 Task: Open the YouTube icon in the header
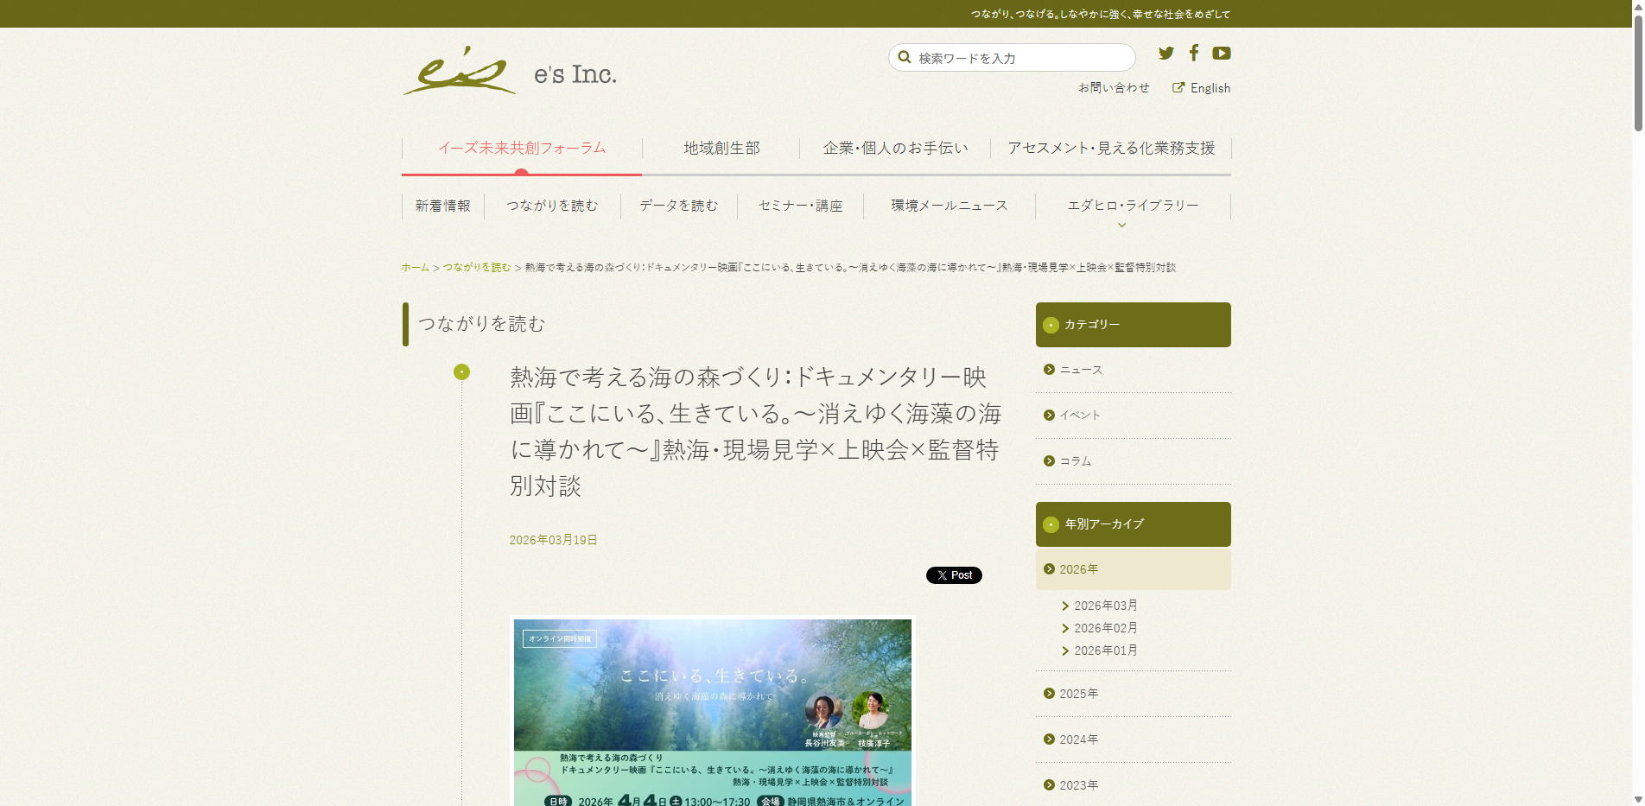tap(1222, 53)
